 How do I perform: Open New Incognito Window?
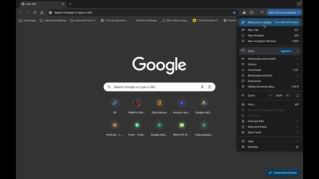coord(270,41)
